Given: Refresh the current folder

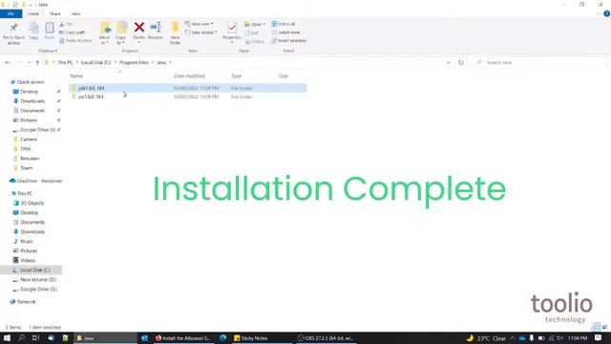Looking at the screenshot, I should click(x=461, y=62).
